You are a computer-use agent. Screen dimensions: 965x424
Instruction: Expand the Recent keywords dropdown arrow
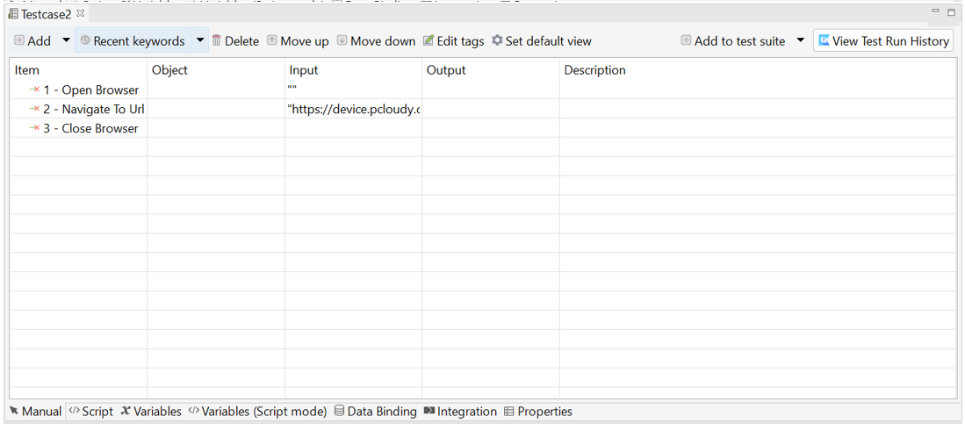tap(199, 40)
